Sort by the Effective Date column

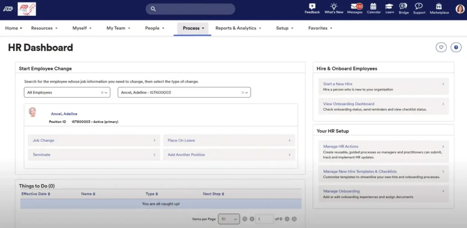pos(36,194)
